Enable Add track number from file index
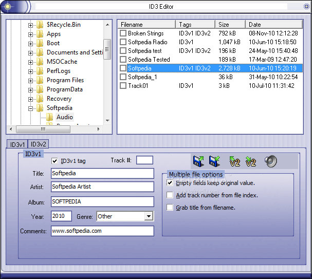Viewport: 312px width, 279px height. point(170,195)
